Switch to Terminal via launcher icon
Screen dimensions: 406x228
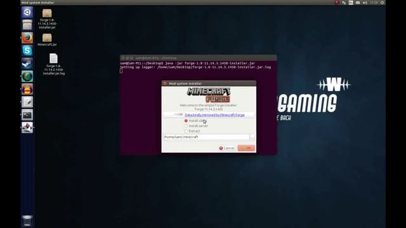(x=27, y=115)
